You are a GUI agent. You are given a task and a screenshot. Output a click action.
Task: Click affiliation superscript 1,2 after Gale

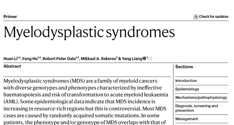point(77,57)
